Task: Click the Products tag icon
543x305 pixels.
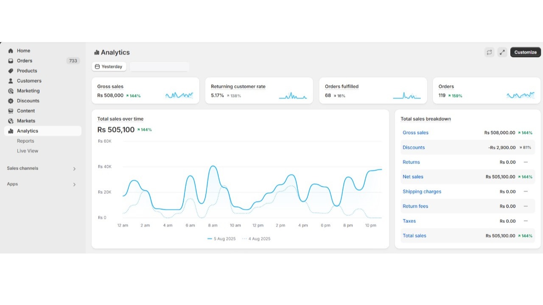Action: (11, 71)
